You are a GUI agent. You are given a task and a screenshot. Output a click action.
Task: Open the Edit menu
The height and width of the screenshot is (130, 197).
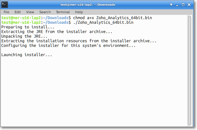pyautogui.click(x=18, y=12)
